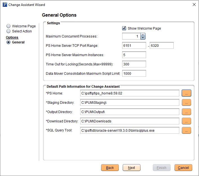Browse for the Staging Directory
The height and width of the screenshot is (176, 199).
186,102
